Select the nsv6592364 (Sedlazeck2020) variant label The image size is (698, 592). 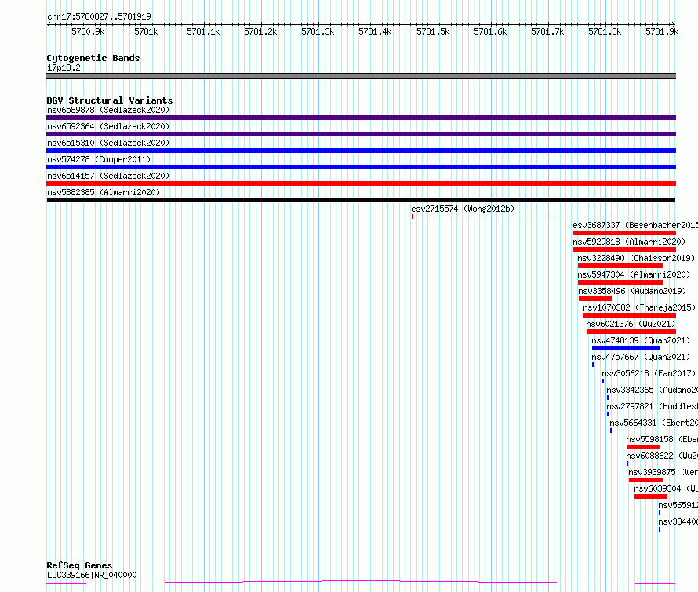pyautogui.click(x=108, y=126)
